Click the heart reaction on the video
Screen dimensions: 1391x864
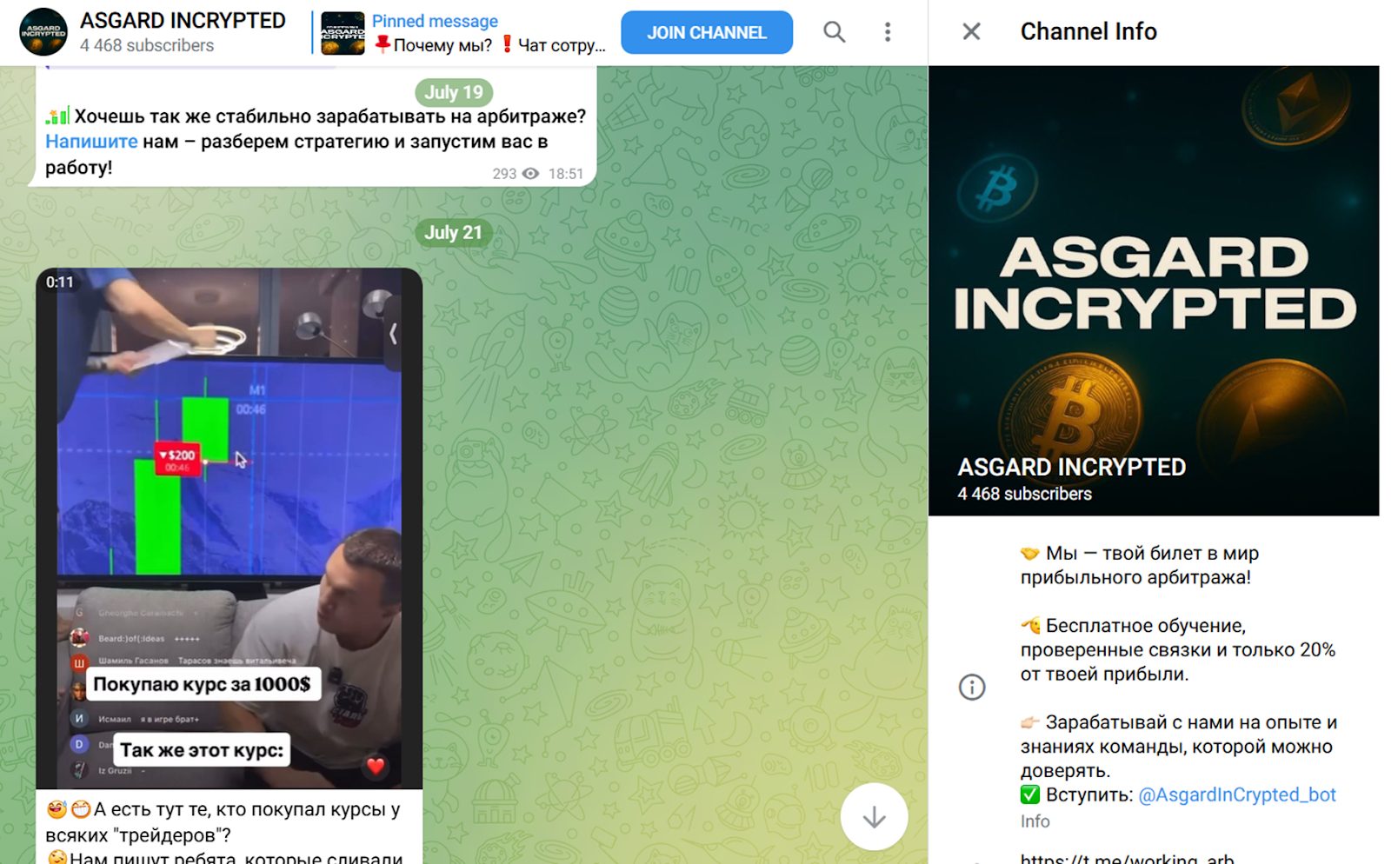[376, 766]
